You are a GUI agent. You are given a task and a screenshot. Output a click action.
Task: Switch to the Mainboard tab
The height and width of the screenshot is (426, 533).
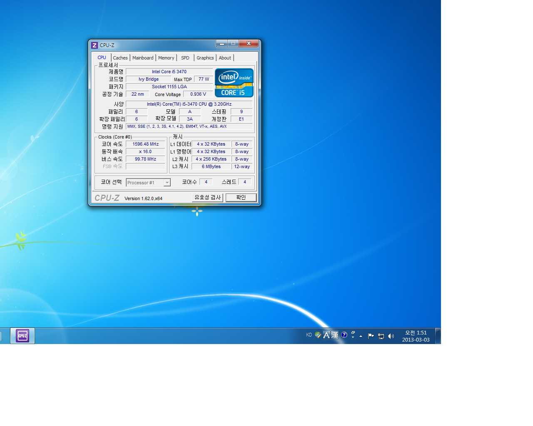click(x=143, y=58)
